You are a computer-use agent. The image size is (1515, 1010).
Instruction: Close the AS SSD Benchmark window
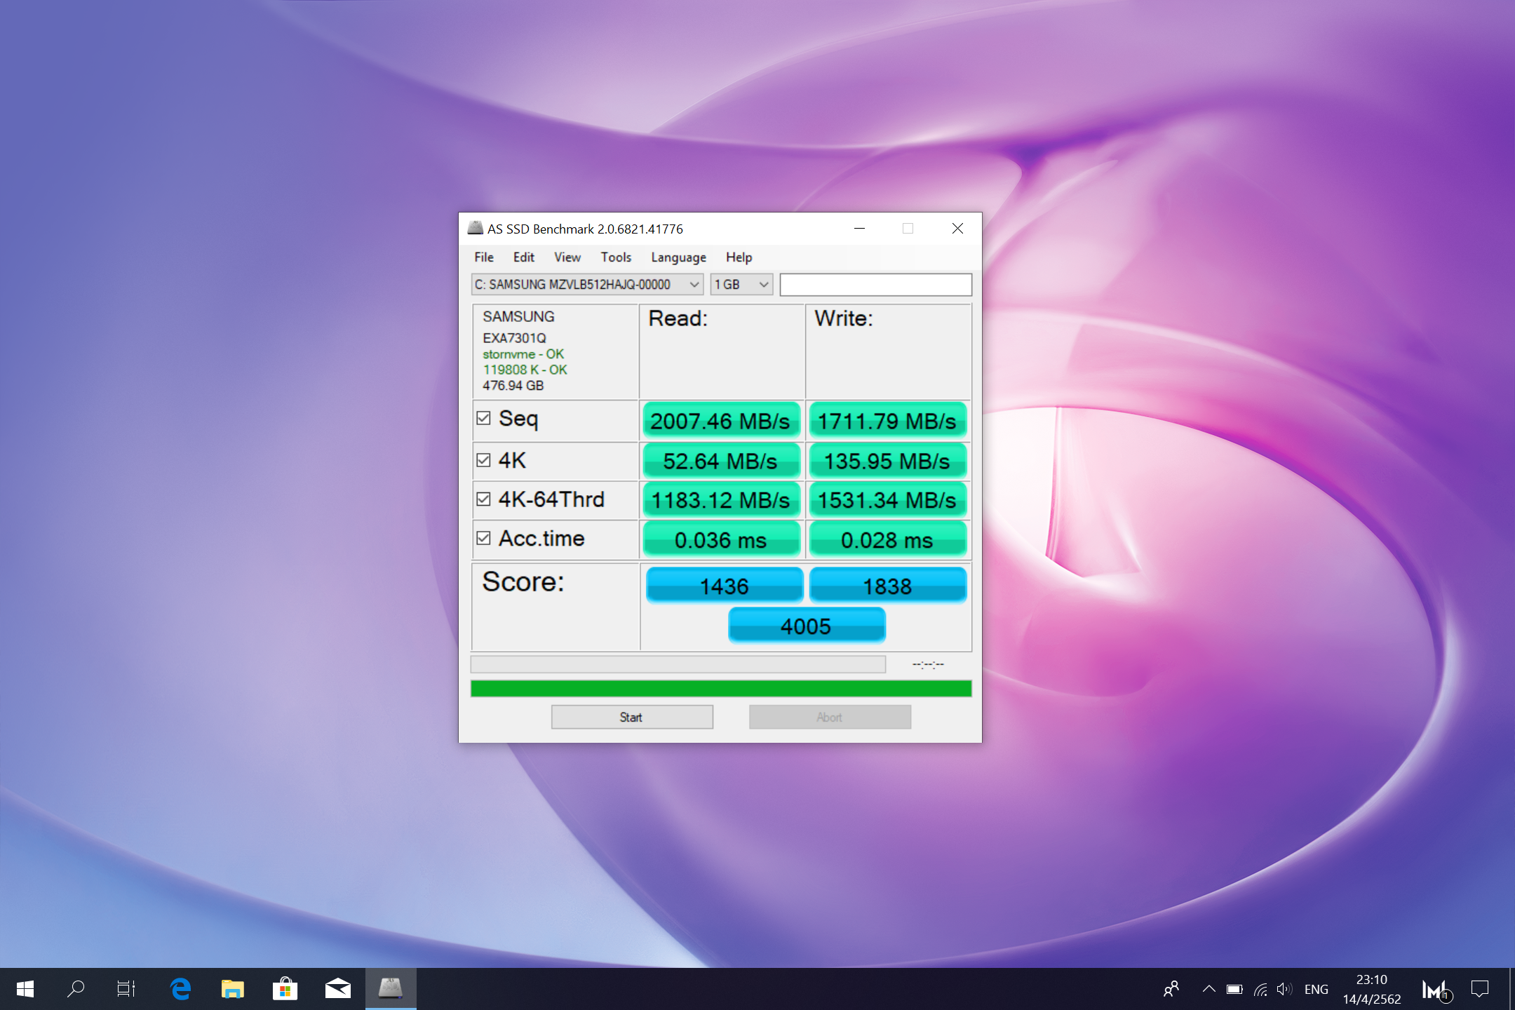point(957,229)
